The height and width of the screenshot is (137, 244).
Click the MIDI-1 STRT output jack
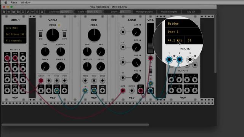pos(7,91)
